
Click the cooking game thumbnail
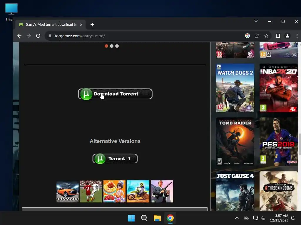114,191
